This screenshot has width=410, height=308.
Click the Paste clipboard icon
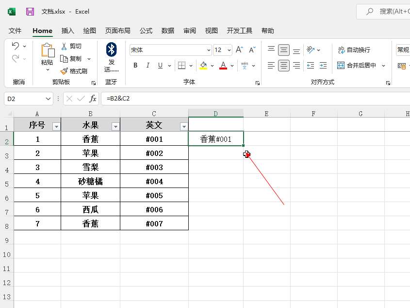coord(48,50)
